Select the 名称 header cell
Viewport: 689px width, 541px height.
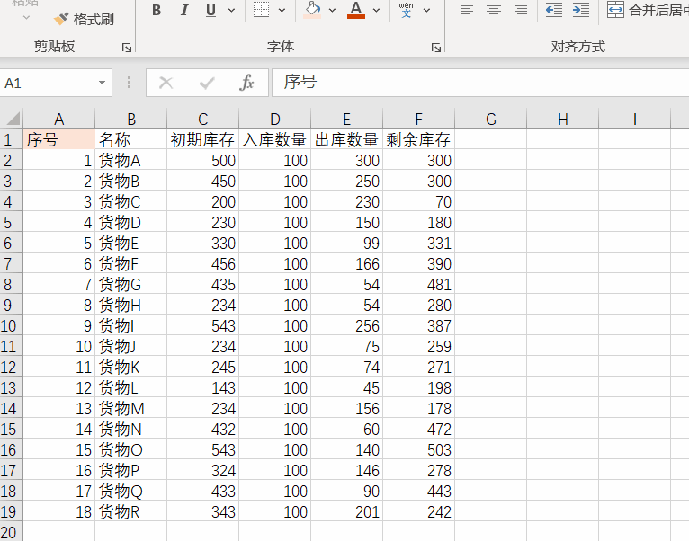click(x=131, y=139)
